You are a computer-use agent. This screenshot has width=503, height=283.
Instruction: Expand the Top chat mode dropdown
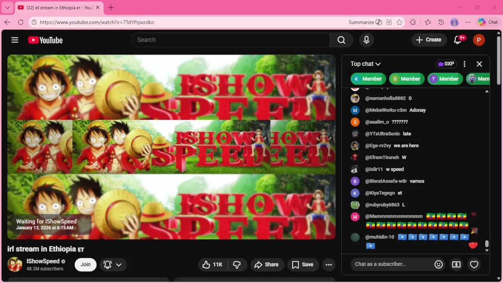pyautogui.click(x=365, y=64)
